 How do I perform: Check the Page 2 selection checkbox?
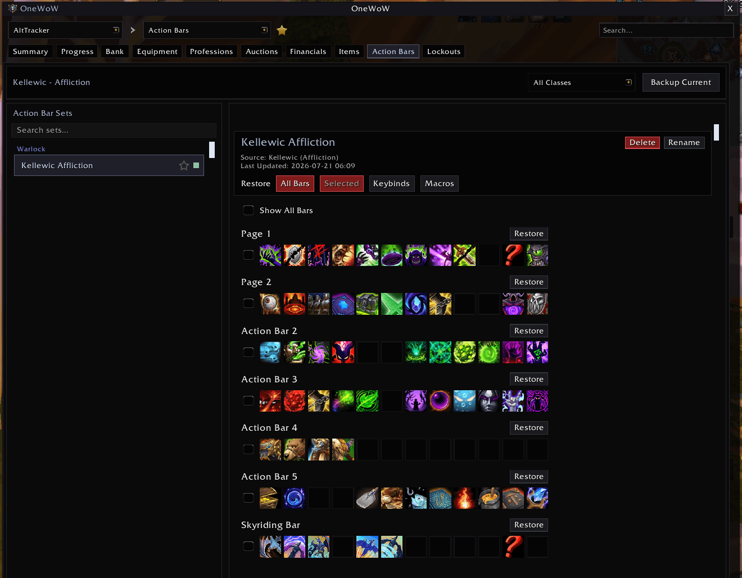click(x=248, y=304)
